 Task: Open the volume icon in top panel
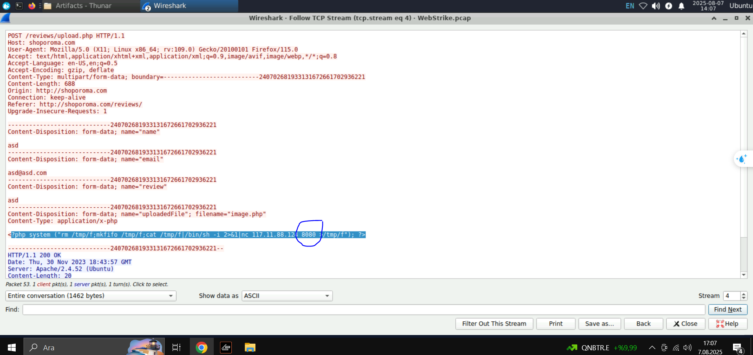656,6
